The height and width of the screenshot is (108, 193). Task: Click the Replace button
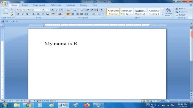point(181,12)
